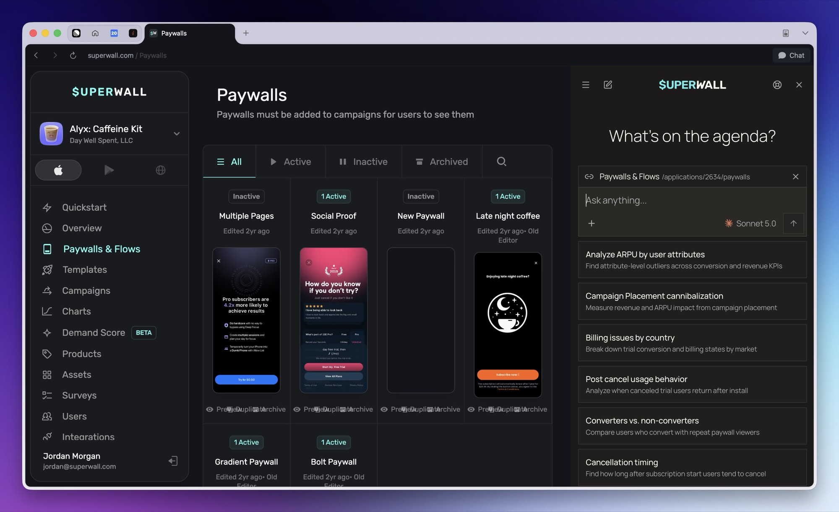Send the chat message with arrow button

(793, 223)
